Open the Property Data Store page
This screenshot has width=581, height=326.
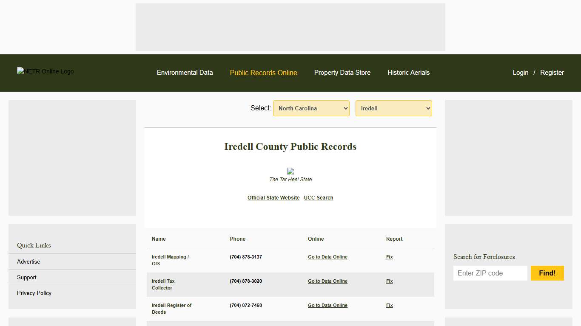(x=342, y=73)
